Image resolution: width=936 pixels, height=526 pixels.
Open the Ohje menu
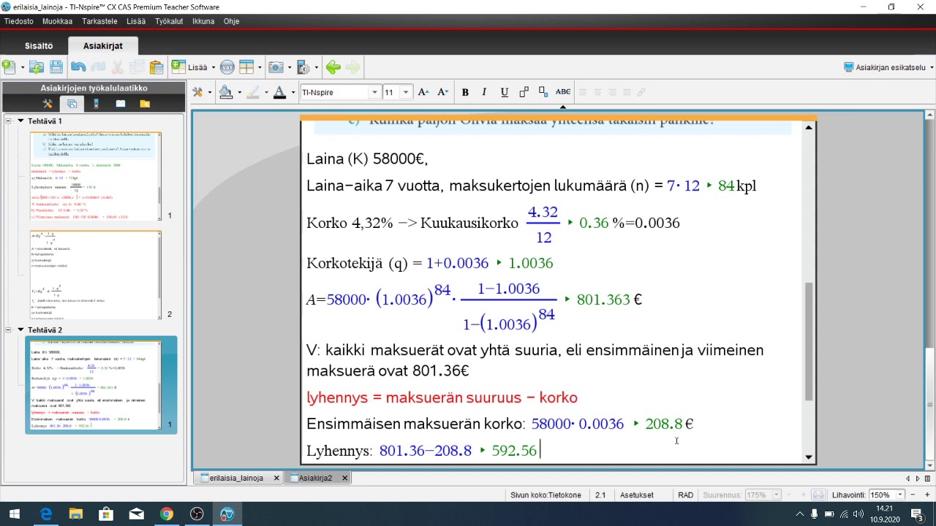coord(231,21)
